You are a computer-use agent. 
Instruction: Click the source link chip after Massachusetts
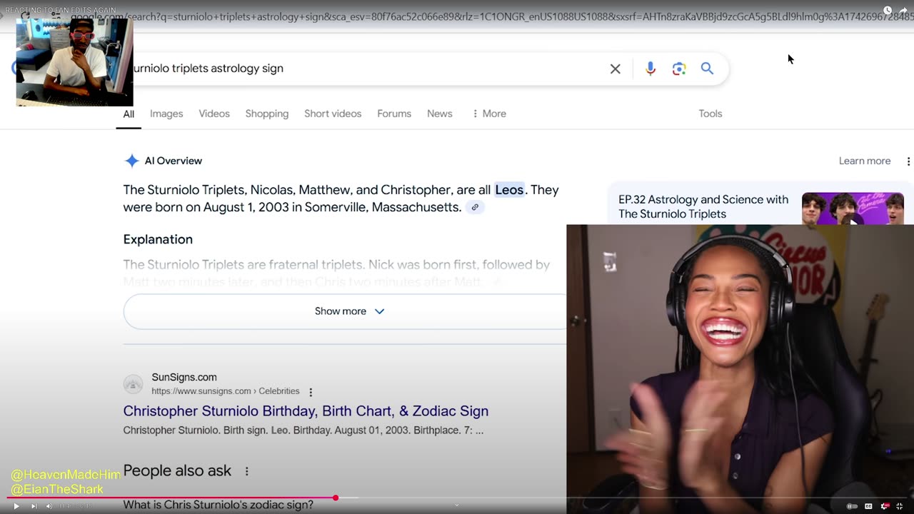[475, 207]
